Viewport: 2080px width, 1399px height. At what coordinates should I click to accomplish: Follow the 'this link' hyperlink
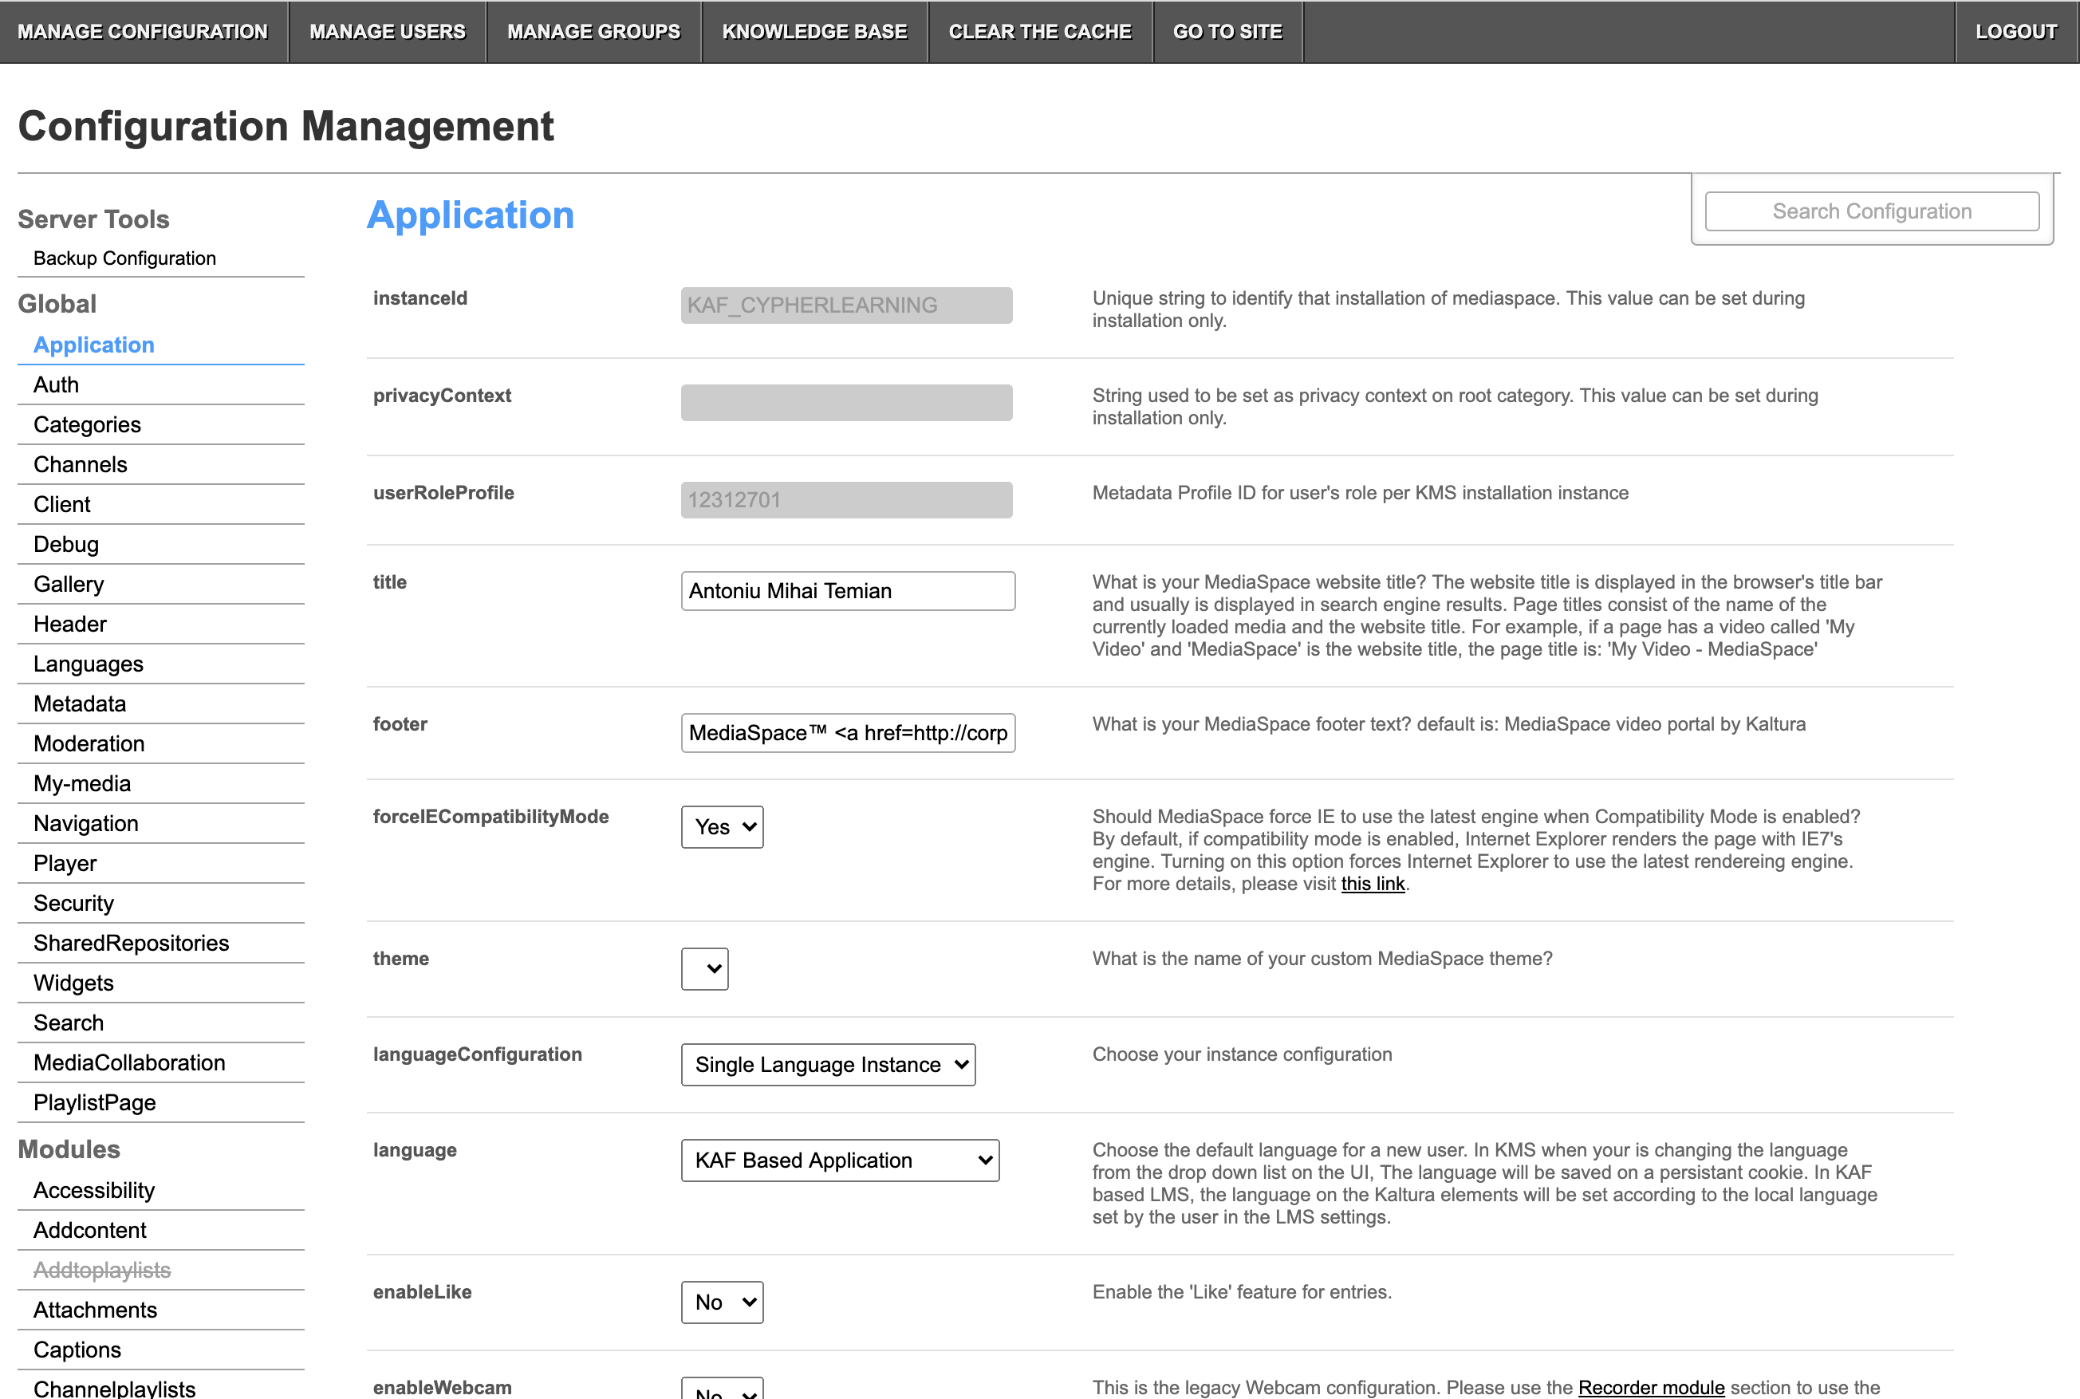[x=1372, y=883]
